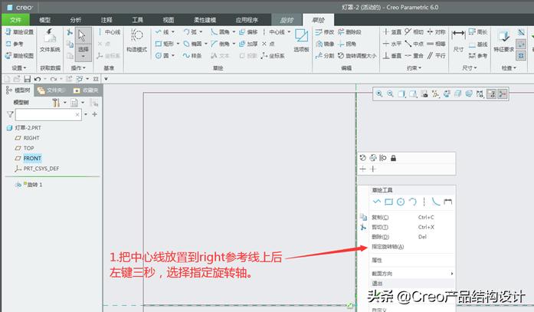Viewport: 534px width, 312px height.
Task: Toggle the last graphics toolbar display button
Action: tap(503, 94)
